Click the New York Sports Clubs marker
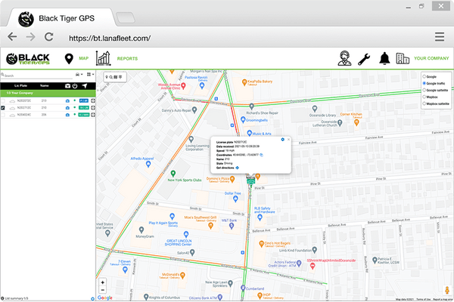 pos(173,174)
